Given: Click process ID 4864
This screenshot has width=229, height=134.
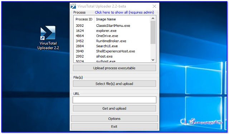Looking at the screenshot, I should 80,36.
